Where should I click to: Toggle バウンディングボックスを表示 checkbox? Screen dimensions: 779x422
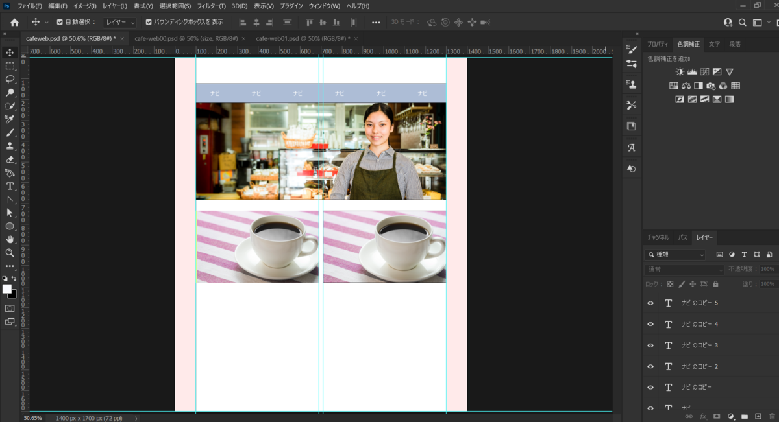[x=149, y=22]
